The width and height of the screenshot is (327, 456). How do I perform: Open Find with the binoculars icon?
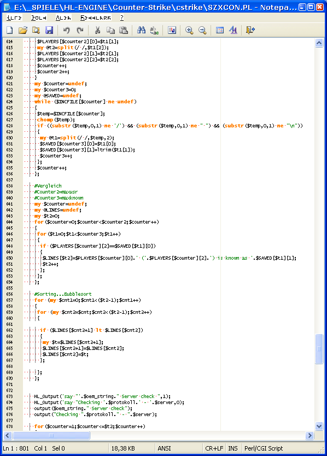coord(142,30)
